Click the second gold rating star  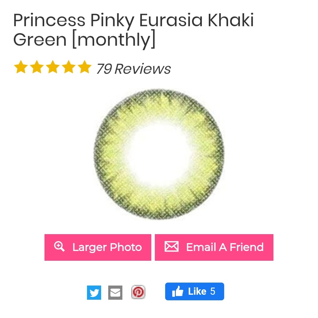pyautogui.click(x=37, y=66)
